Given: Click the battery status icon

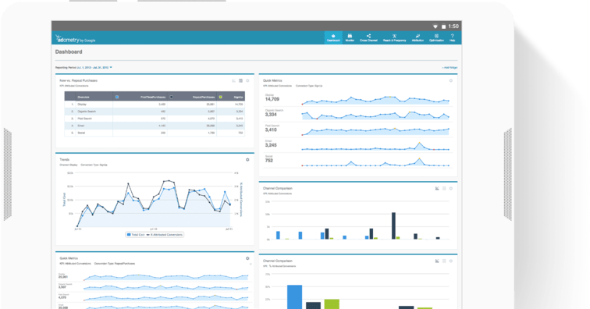Looking at the screenshot, I should [443, 27].
